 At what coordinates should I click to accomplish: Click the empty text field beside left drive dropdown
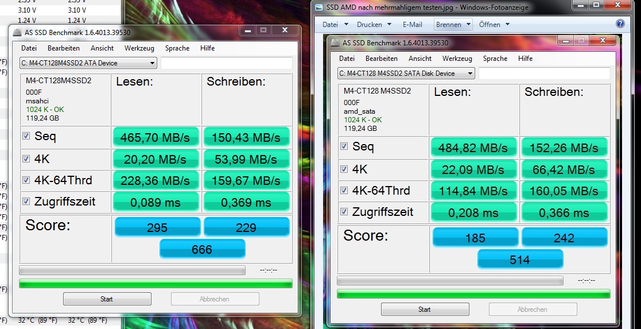coord(227,63)
